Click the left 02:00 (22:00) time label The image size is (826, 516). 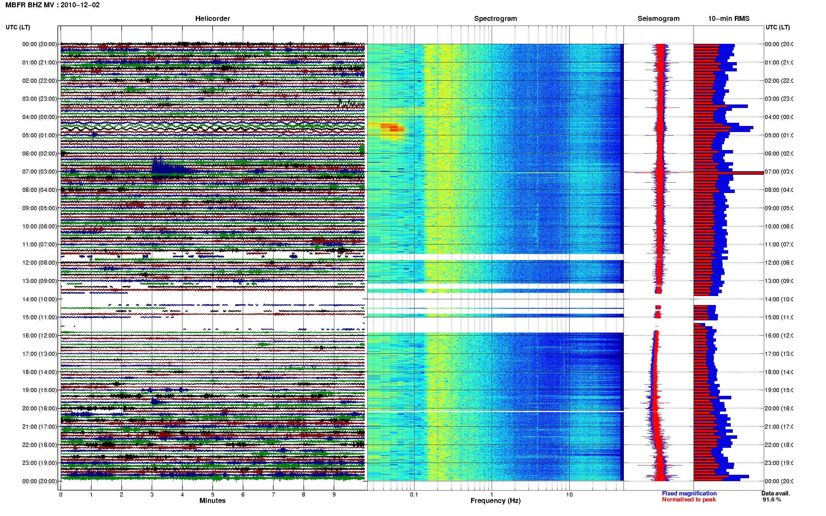[39, 81]
